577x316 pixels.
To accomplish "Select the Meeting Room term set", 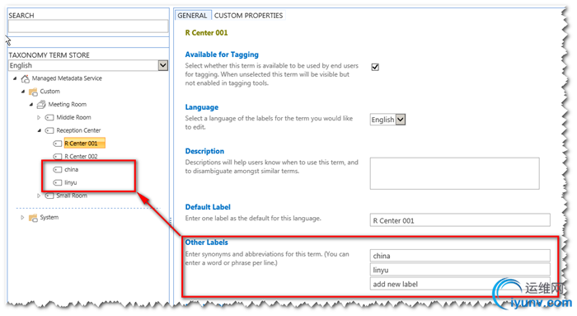I will point(68,105).
